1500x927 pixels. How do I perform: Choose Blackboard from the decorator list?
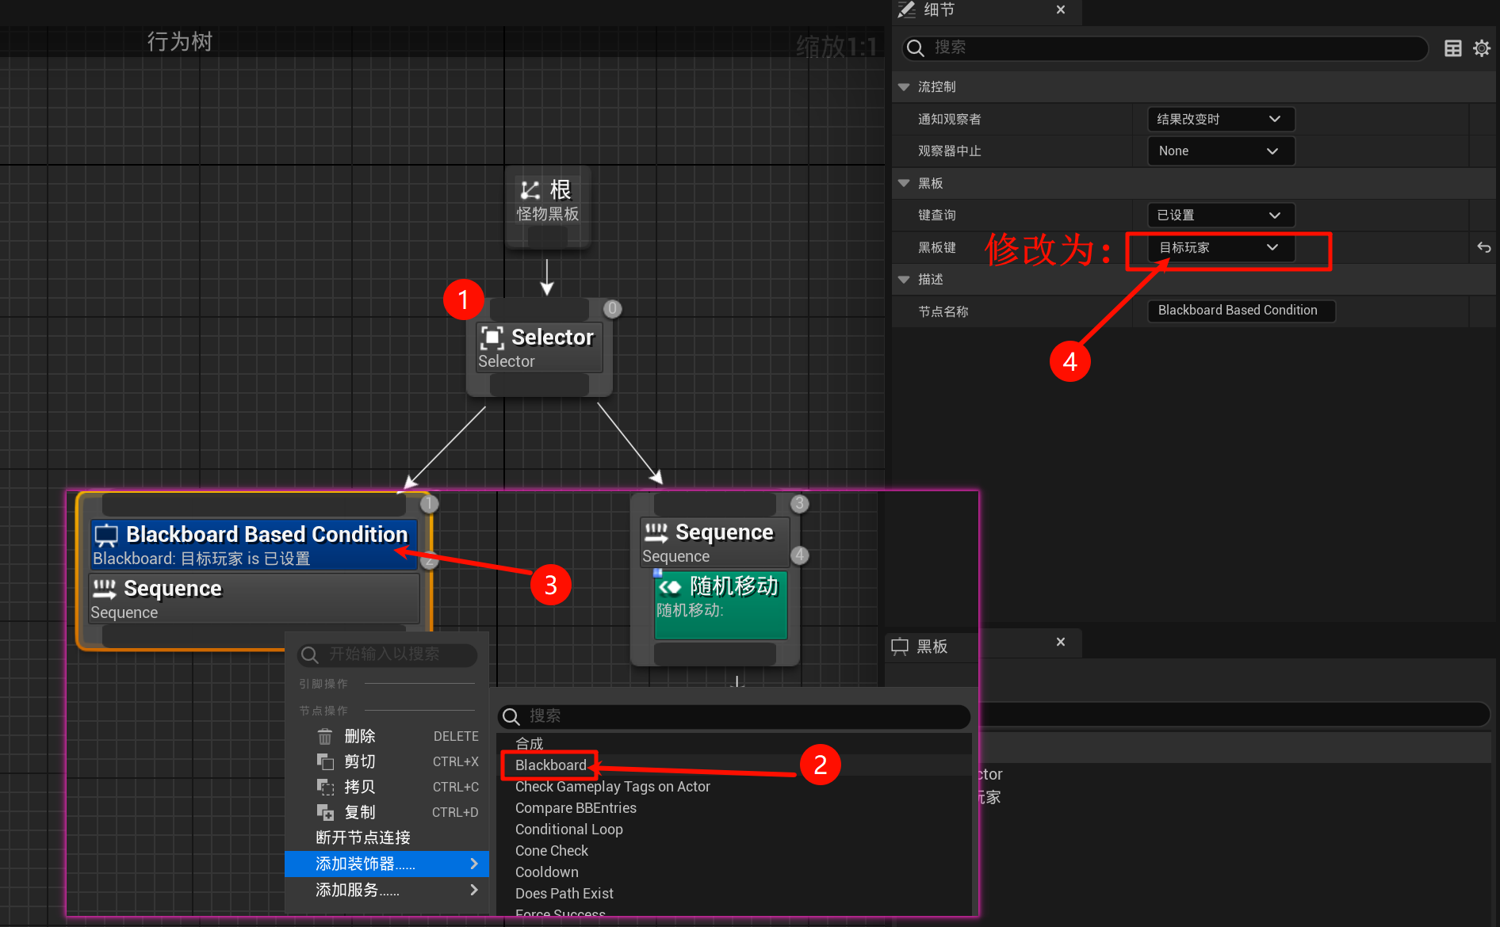coord(550,765)
